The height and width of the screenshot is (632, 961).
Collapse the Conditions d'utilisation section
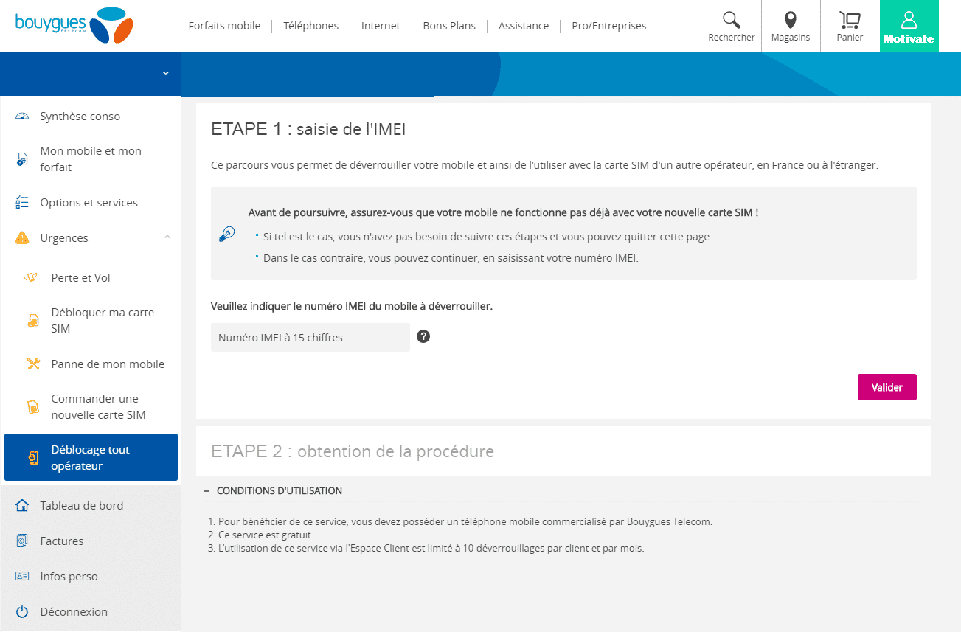[207, 491]
